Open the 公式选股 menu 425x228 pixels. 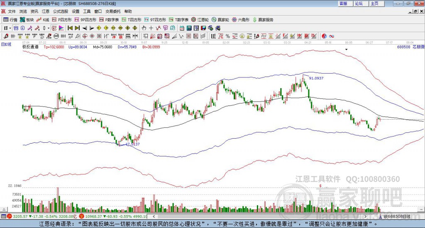(61, 11)
